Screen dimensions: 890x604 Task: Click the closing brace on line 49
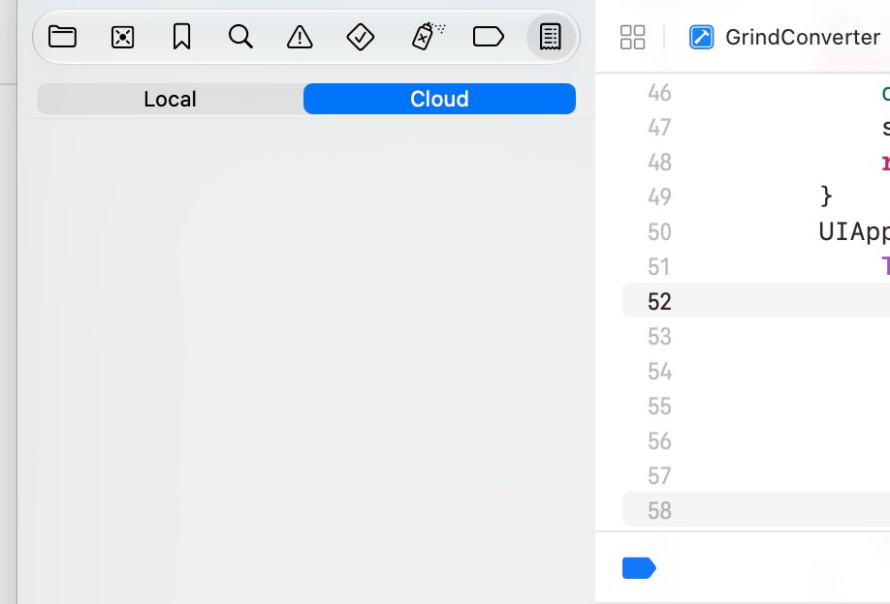826,196
